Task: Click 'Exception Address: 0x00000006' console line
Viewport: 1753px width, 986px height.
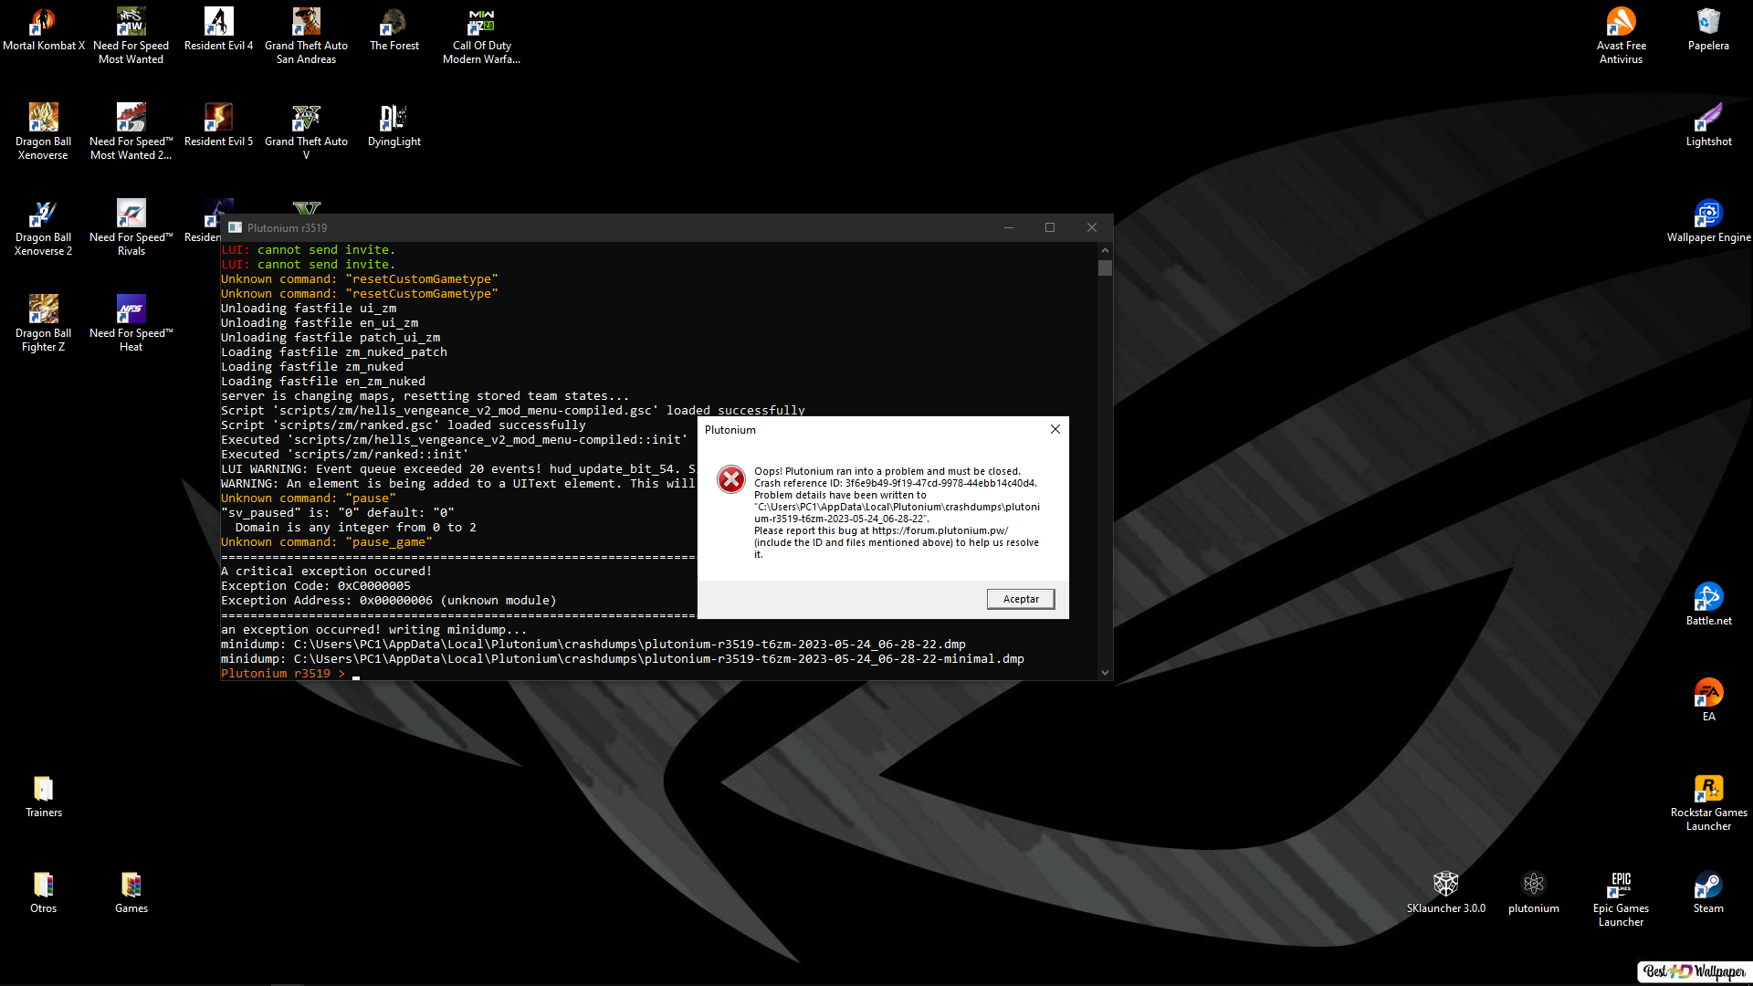Action: tap(389, 601)
